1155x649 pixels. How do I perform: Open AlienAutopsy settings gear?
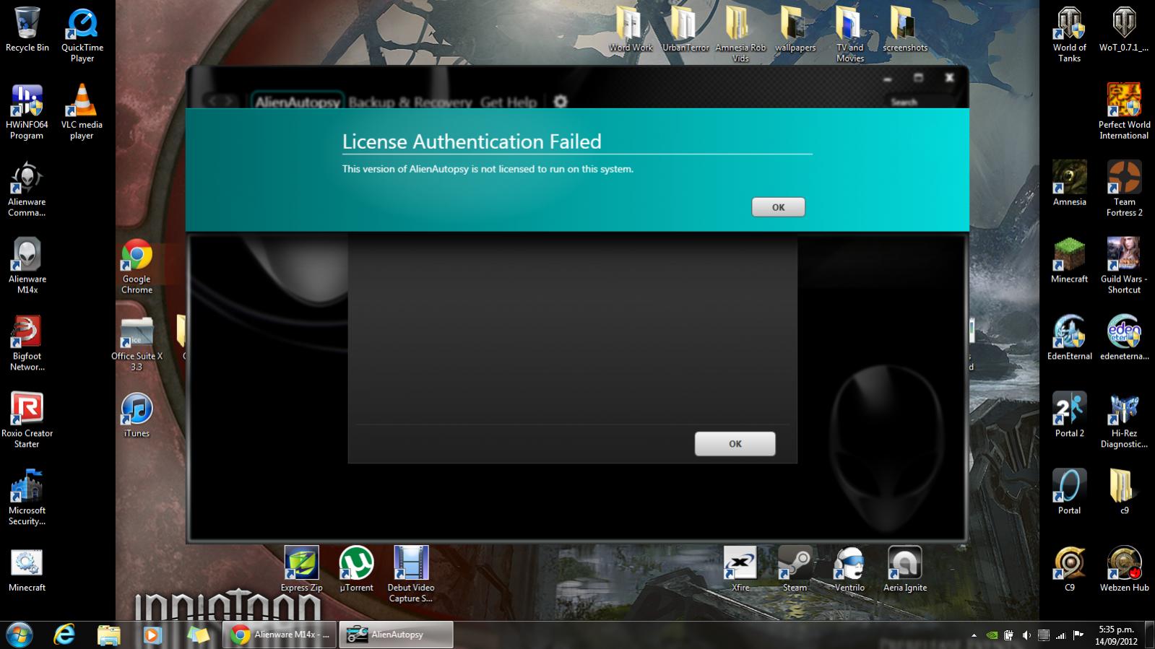click(561, 102)
